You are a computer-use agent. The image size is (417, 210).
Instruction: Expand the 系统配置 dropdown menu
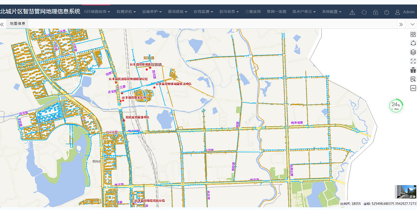pos(331,12)
